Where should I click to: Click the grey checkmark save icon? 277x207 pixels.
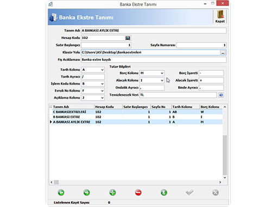point(190,192)
